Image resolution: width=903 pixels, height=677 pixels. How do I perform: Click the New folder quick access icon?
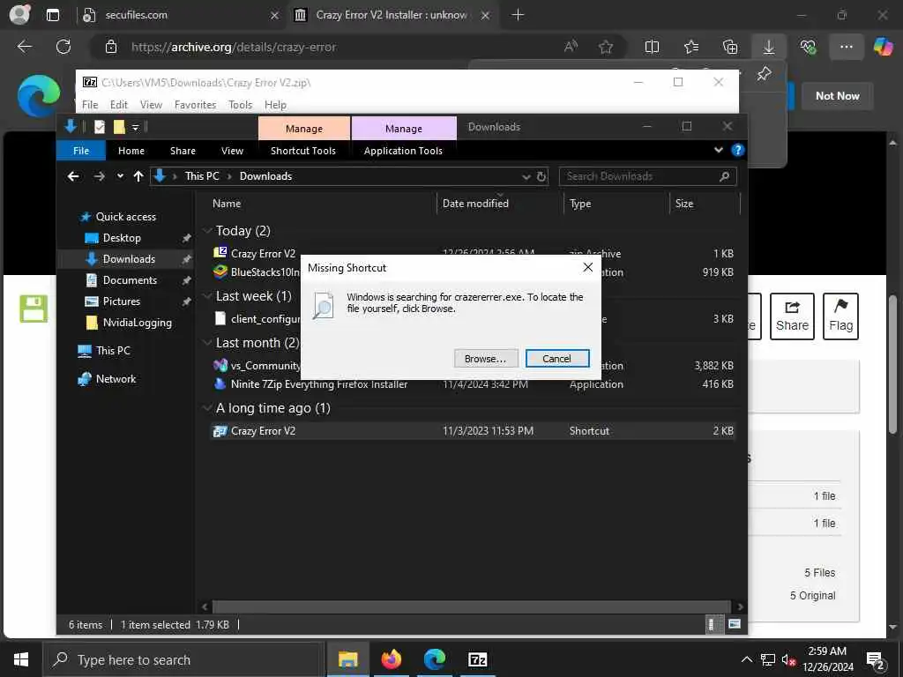[x=119, y=127]
